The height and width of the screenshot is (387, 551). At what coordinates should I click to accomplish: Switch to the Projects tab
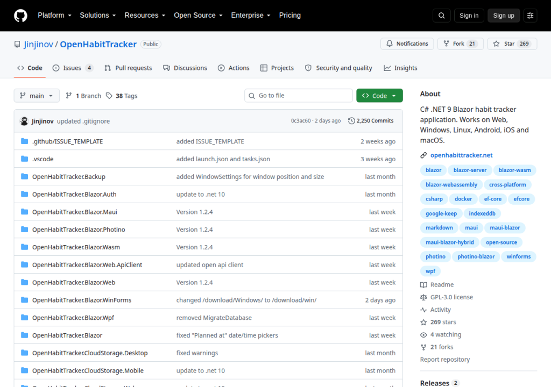point(277,68)
